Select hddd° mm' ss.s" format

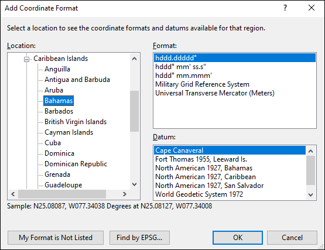(x=235, y=67)
